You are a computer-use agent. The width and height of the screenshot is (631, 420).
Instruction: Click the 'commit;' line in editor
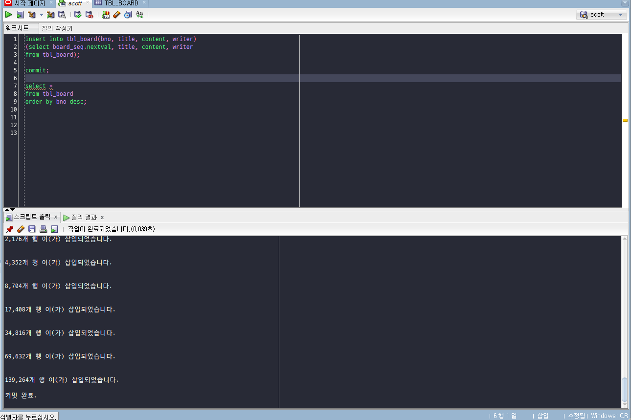click(x=37, y=70)
